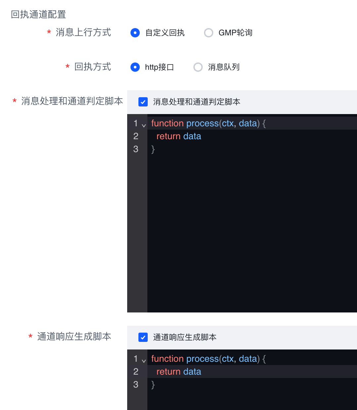Collapse line 1 fold arrow in first editor
357x410 pixels.
pos(144,125)
